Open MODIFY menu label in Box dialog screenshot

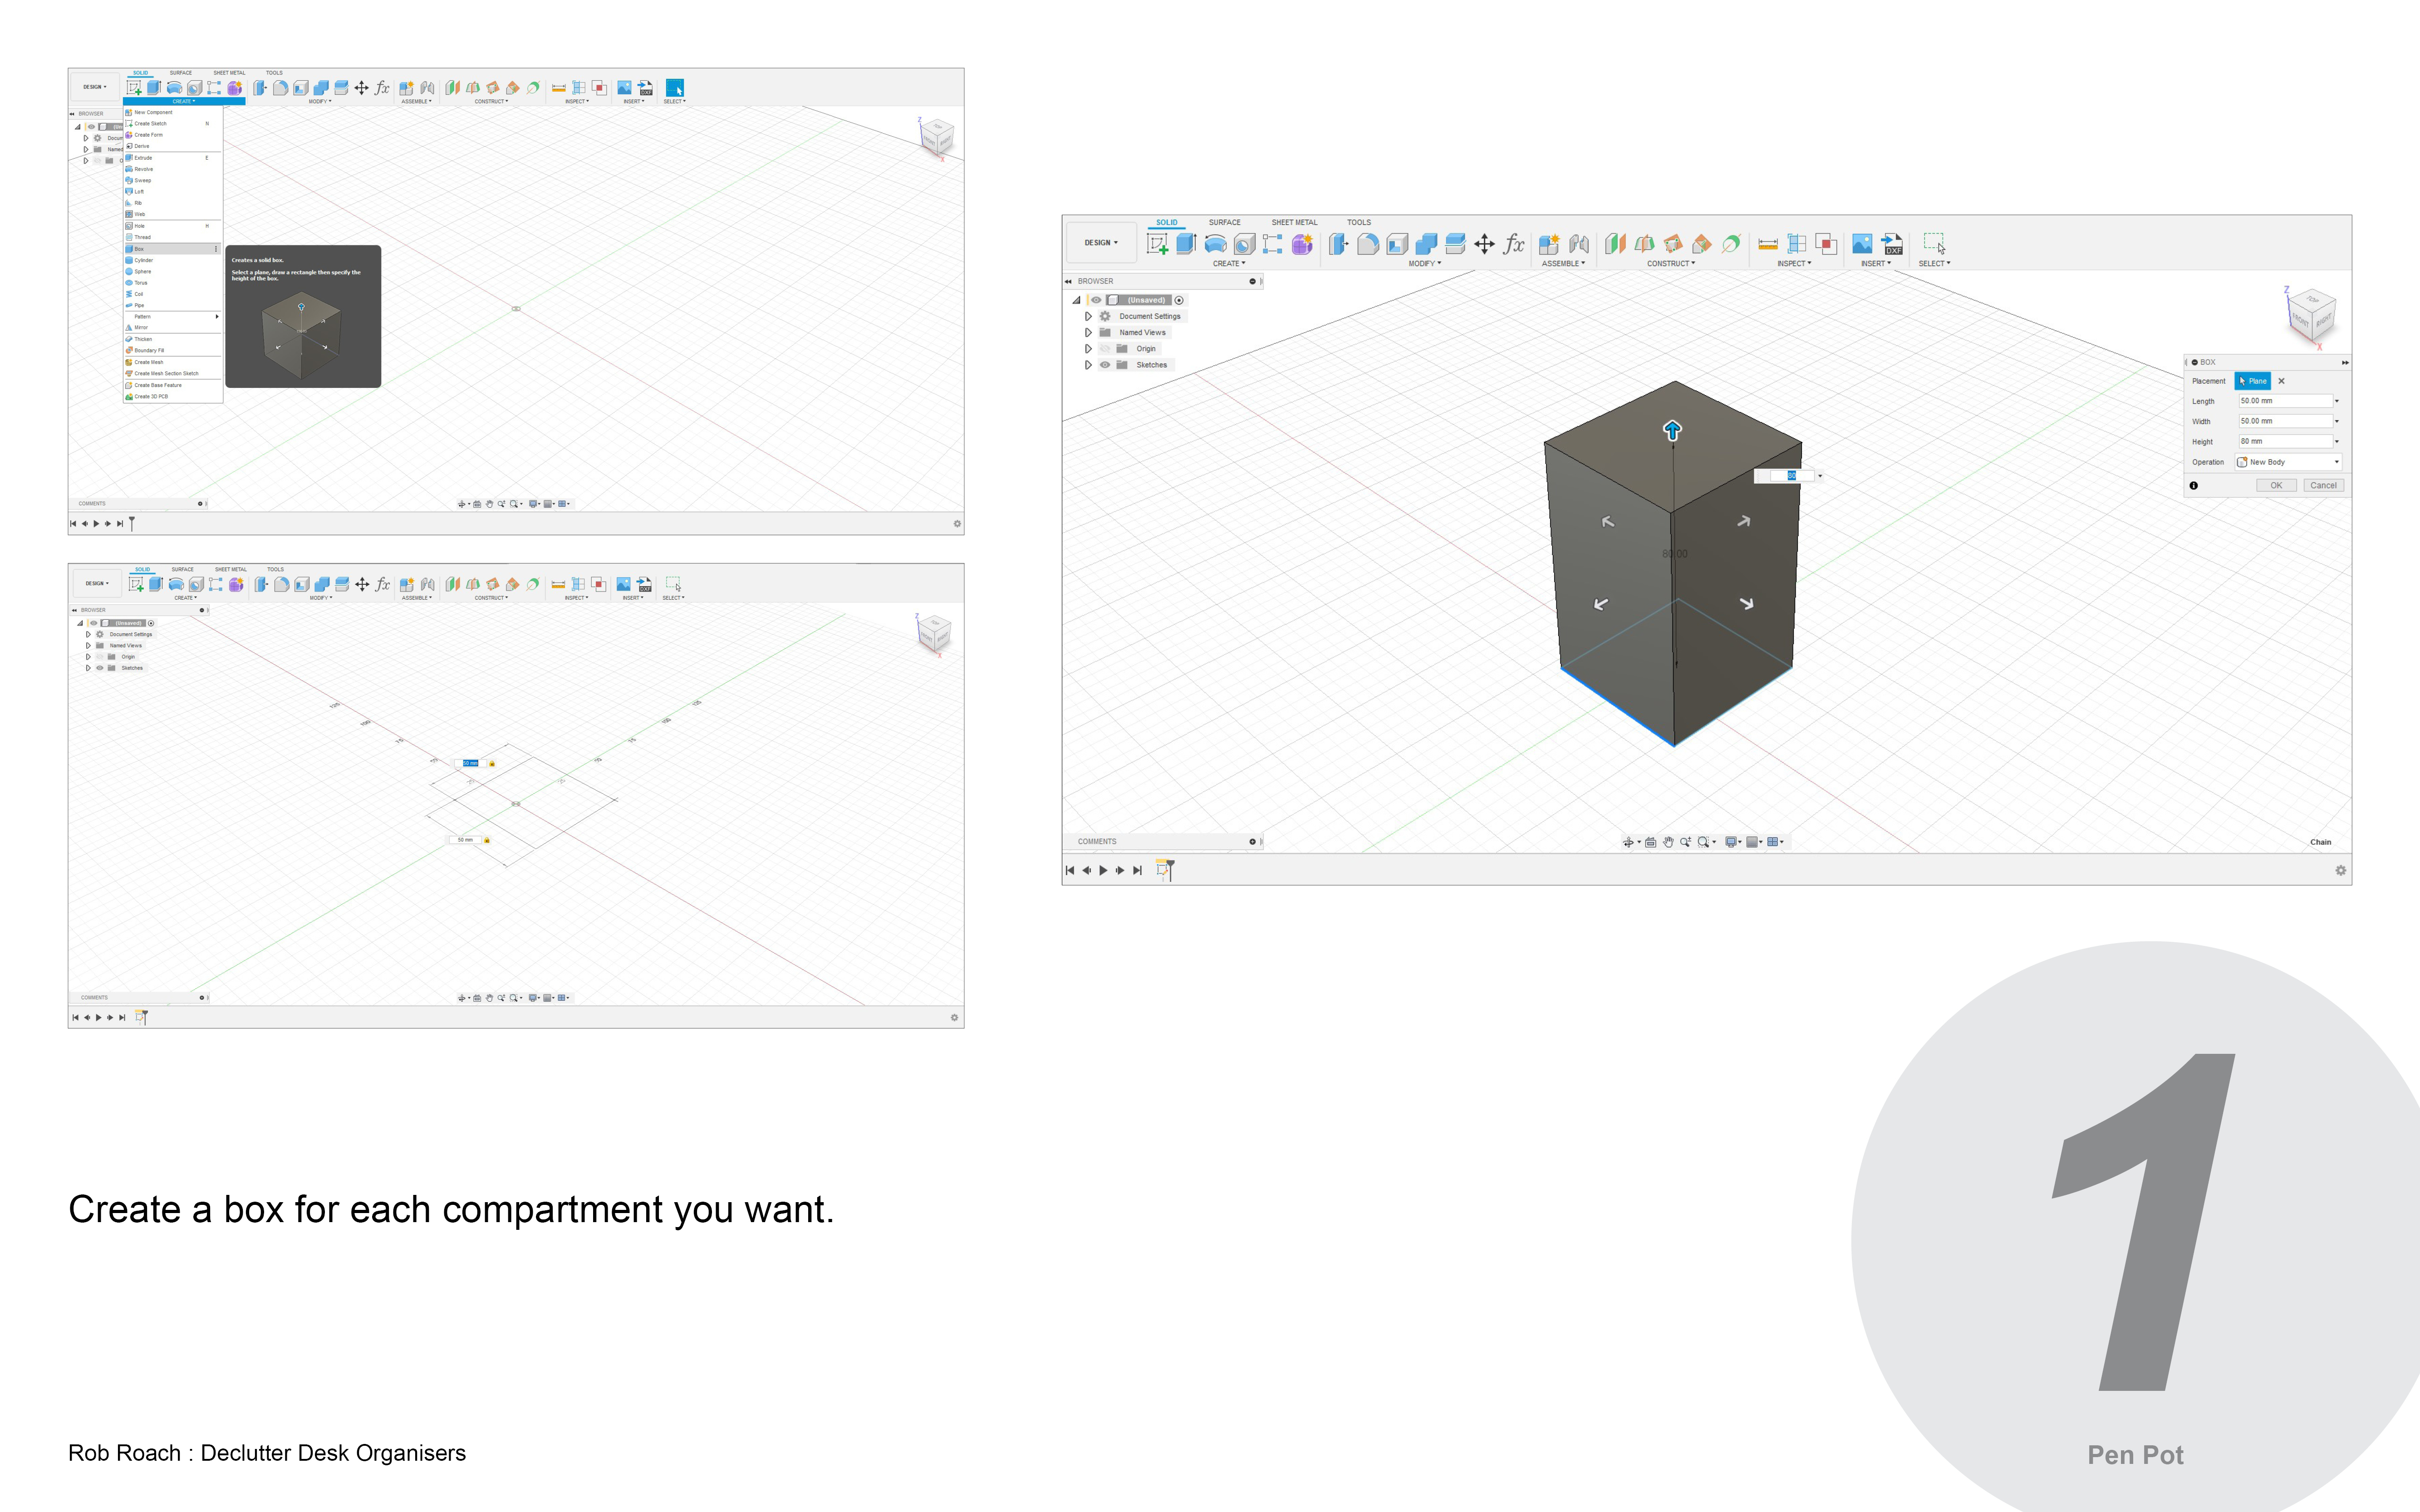coord(1424,264)
